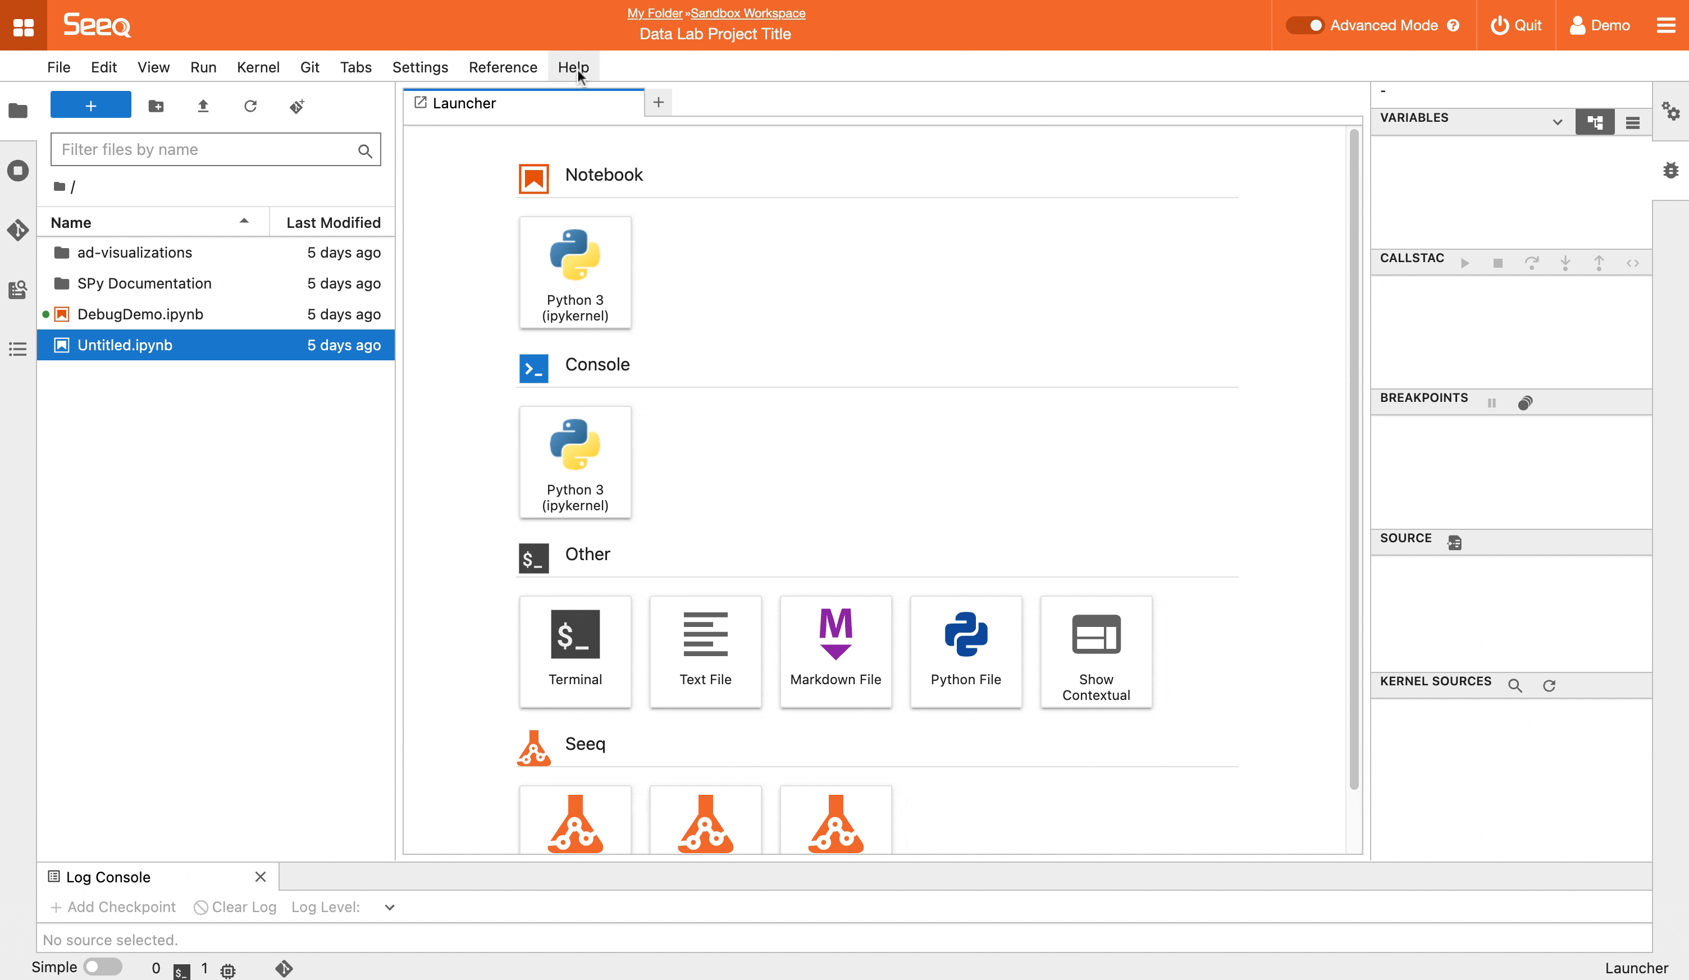Click the Quit button
This screenshot has height=980, width=1689.
pyautogui.click(x=1516, y=25)
